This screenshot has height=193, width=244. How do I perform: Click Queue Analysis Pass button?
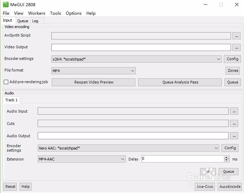[x=180, y=82]
